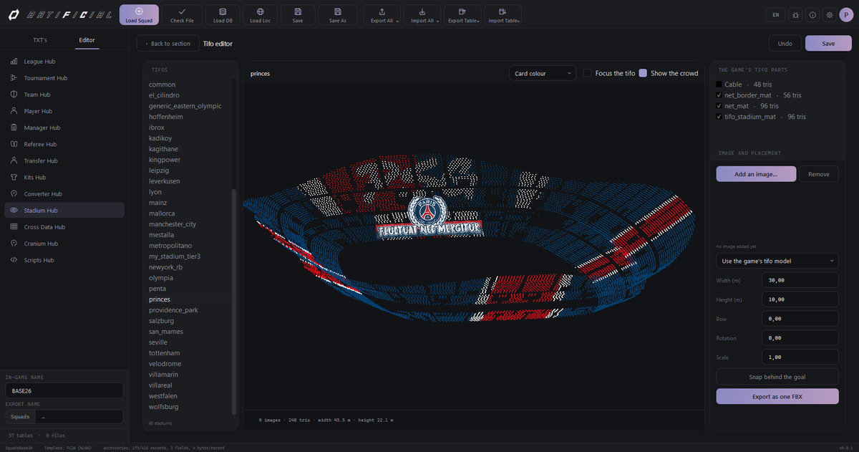Open the Export Table dropdown
859x452 pixels.
pos(463,15)
